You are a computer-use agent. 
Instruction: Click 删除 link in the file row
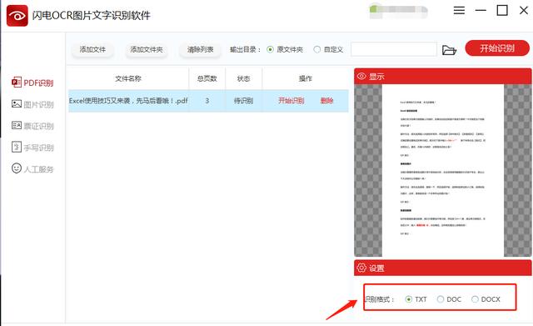coord(326,101)
